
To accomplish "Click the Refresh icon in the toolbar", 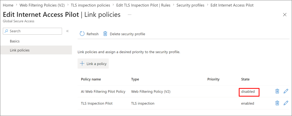I will [x=82, y=34].
